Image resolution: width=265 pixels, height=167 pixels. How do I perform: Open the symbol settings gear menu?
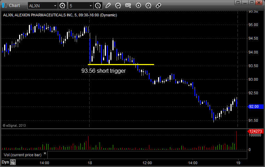click(62, 6)
